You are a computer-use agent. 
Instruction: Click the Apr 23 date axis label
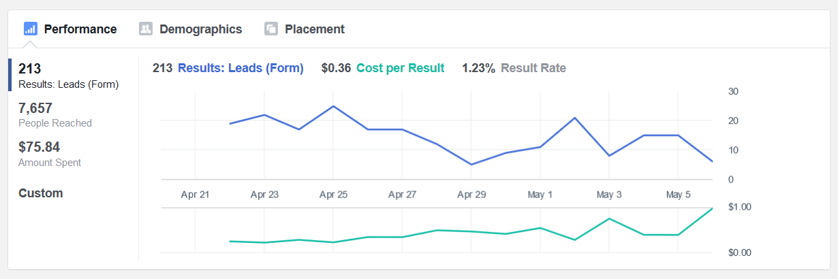(x=264, y=195)
